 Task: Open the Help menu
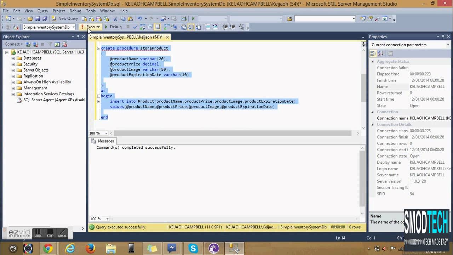click(x=124, y=11)
